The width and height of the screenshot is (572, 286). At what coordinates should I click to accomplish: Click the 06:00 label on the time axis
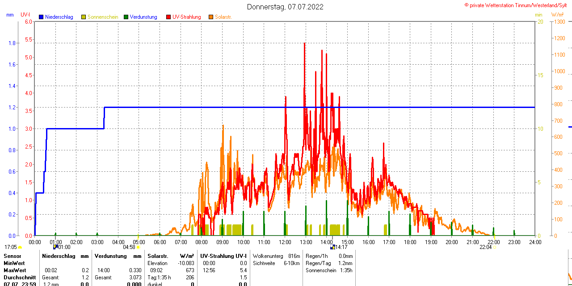(160, 242)
